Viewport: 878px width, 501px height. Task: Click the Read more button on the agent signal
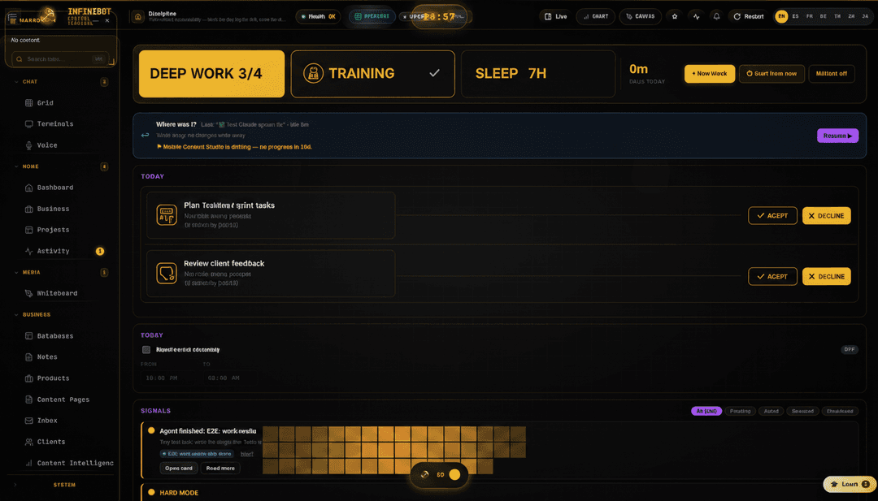pos(220,468)
